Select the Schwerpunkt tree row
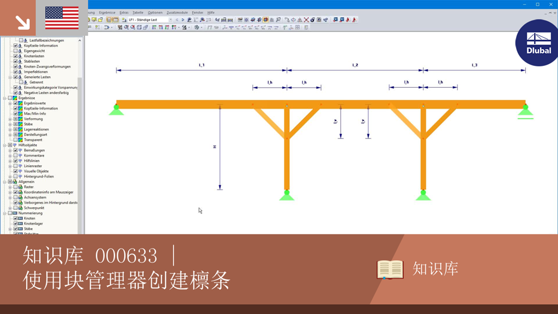Screen dimensions: 558x314 pyautogui.click(x=34, y=208)
